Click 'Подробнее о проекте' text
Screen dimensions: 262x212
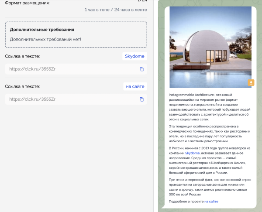(186, 202)
